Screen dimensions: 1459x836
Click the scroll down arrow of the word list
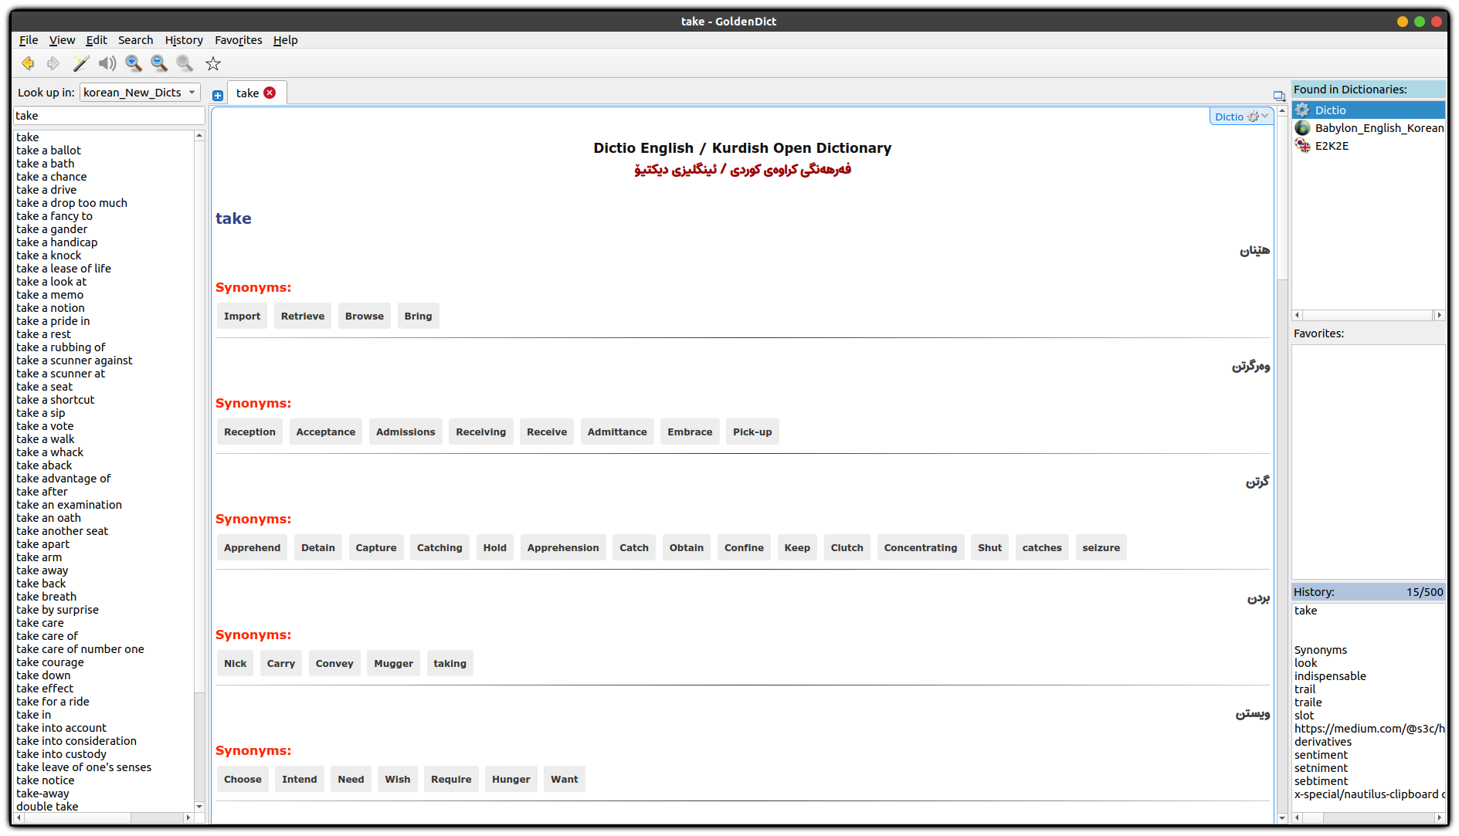199,807
